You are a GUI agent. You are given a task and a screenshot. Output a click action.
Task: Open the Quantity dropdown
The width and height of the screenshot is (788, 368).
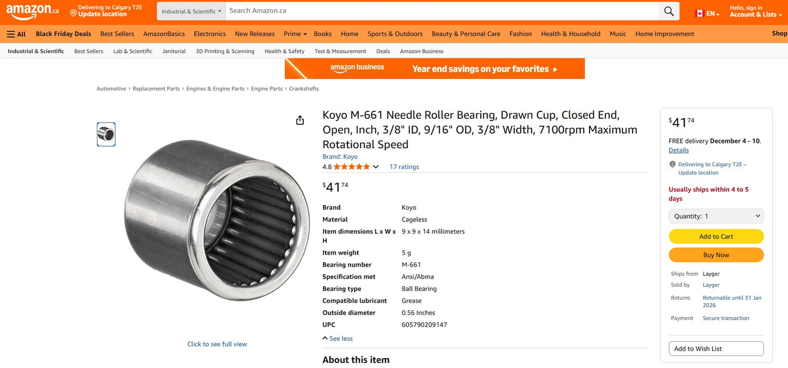716,216
